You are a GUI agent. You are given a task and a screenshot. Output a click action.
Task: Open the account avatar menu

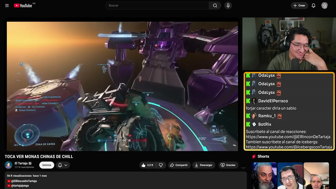(x=324, y=6)
